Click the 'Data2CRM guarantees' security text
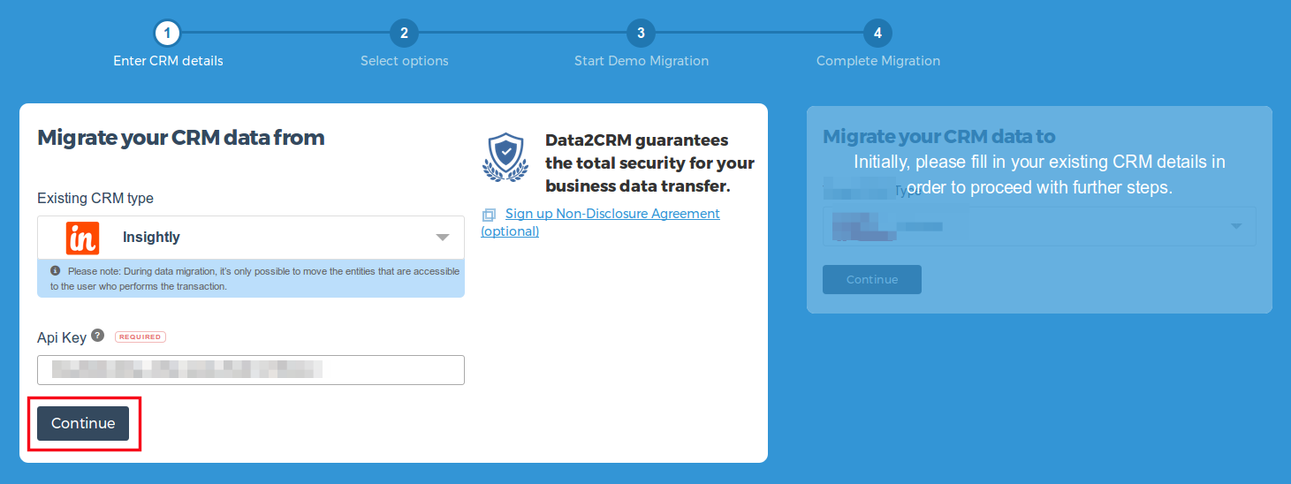 [x=649, y=163]
